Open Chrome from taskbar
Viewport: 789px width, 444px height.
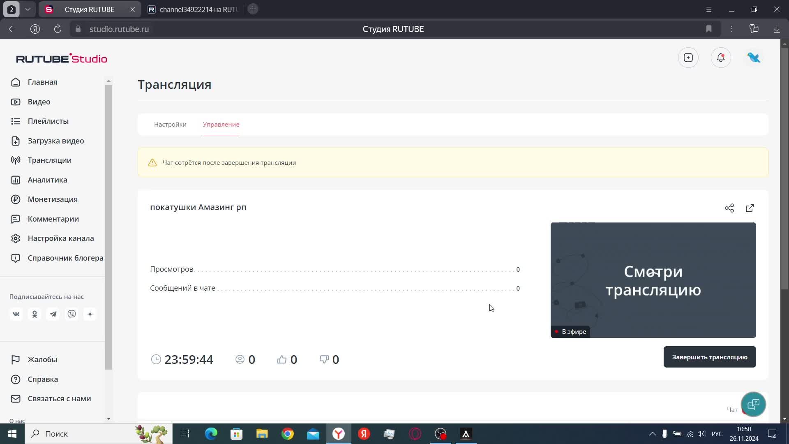click(288, 434)
